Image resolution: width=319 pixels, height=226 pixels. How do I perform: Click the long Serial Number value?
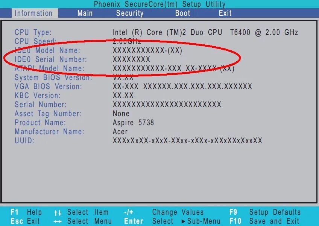(167, 105)
